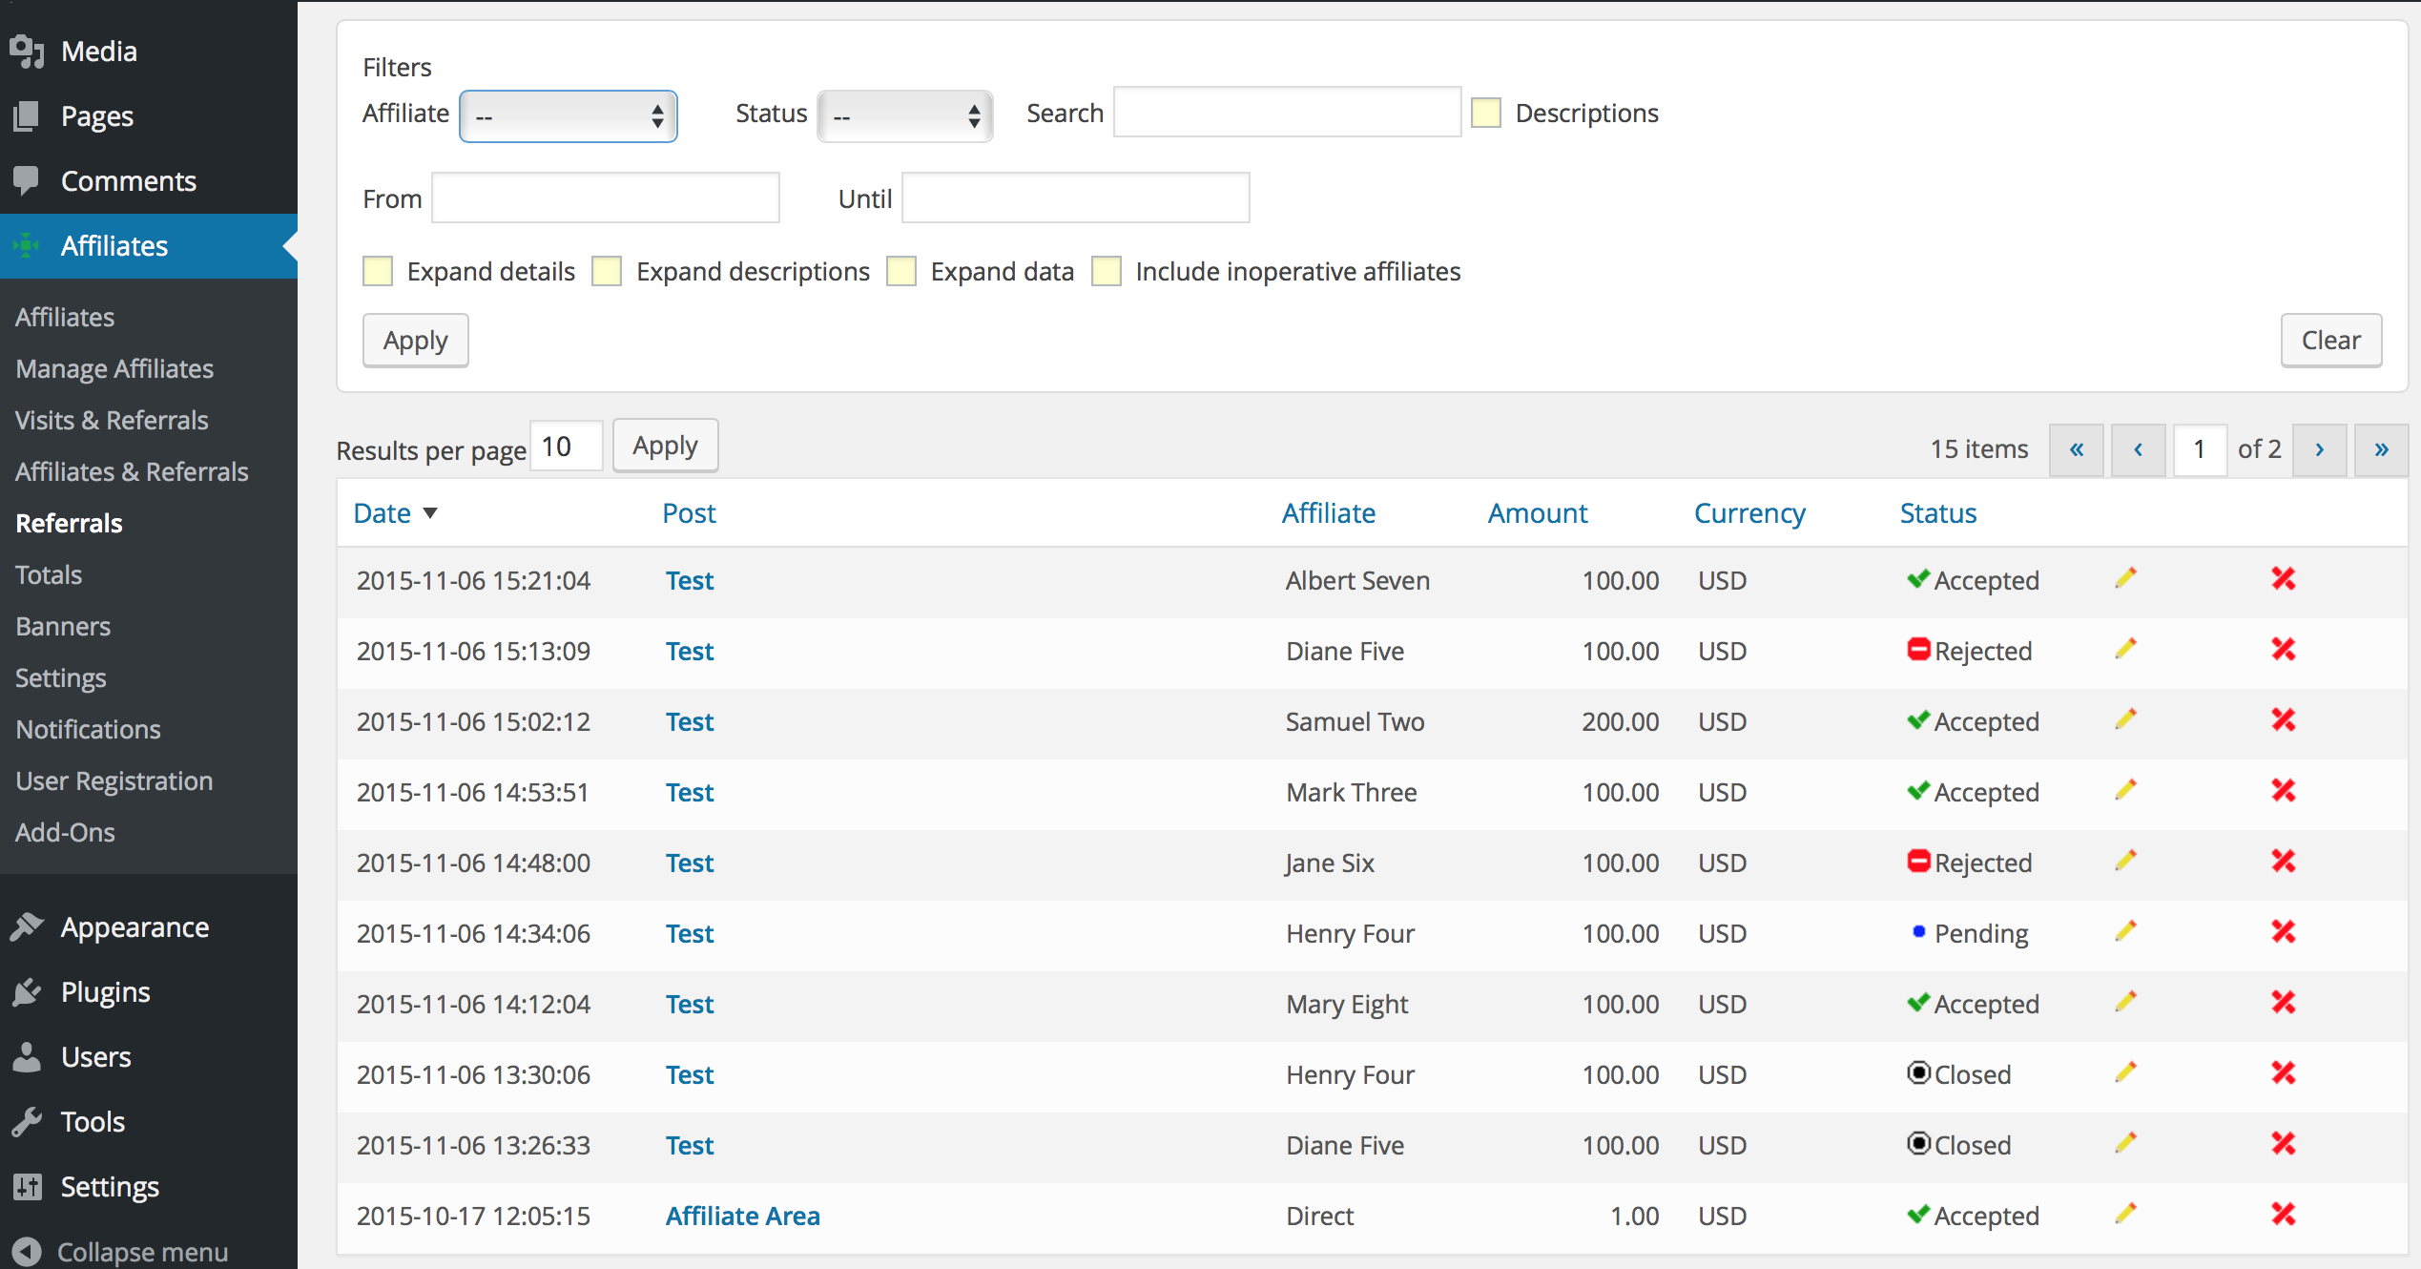Apply the results per page setting

tap(666, 445)
